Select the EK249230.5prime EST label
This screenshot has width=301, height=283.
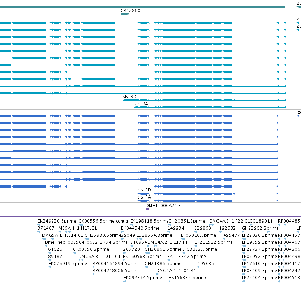pyautogui.click(x=57, y=221)
